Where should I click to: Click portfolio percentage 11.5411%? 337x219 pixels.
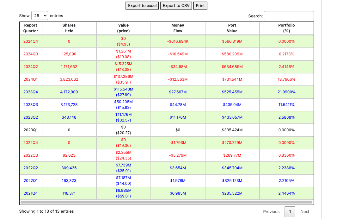(286, 105)
